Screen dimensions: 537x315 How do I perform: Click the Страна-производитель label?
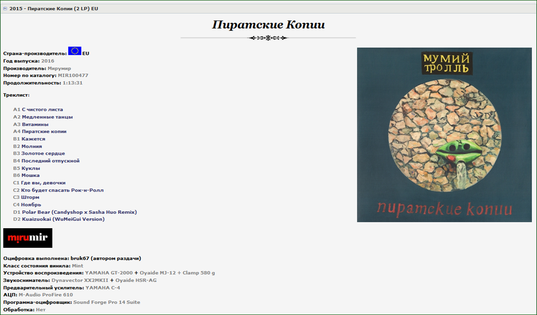tap(35, 54)
